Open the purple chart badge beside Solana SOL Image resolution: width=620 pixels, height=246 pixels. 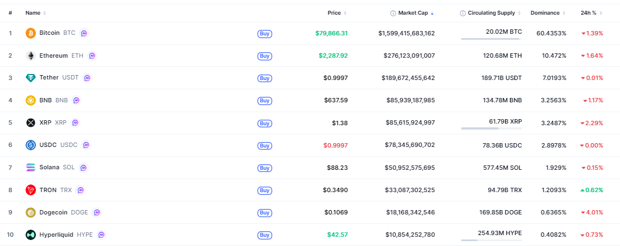click(83, 168)
